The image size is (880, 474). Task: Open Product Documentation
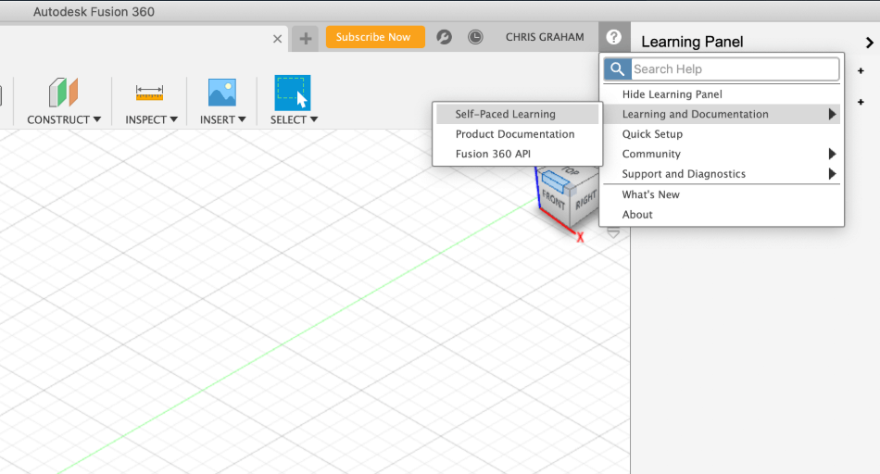click(x=518, y=134)
